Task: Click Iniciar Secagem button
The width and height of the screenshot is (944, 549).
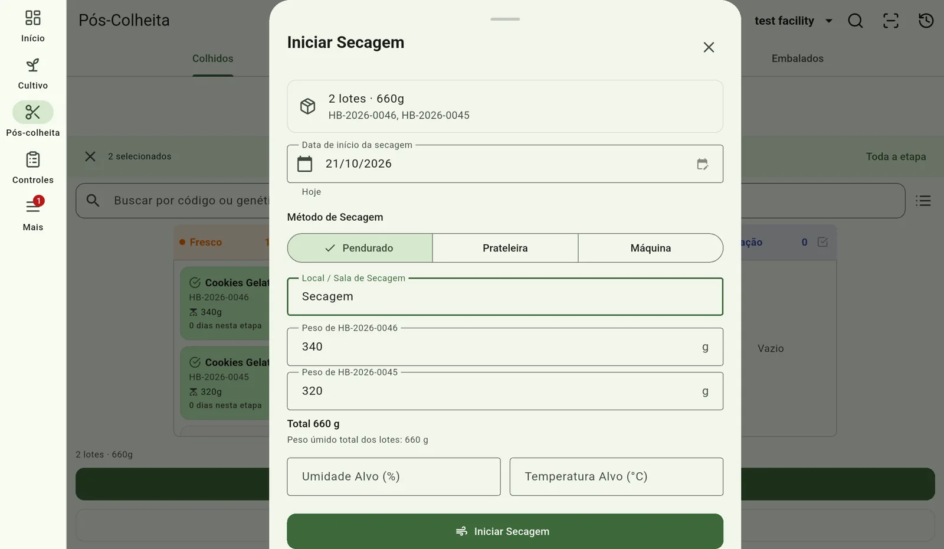Action: pos(505,531)
